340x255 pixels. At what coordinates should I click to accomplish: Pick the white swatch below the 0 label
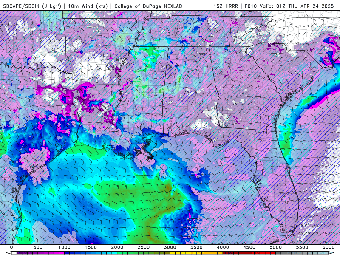14,253
